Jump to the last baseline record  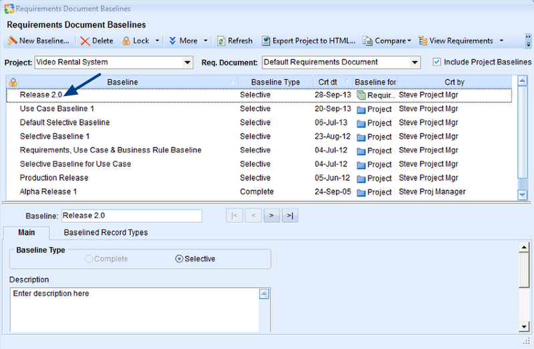[289, 216]
